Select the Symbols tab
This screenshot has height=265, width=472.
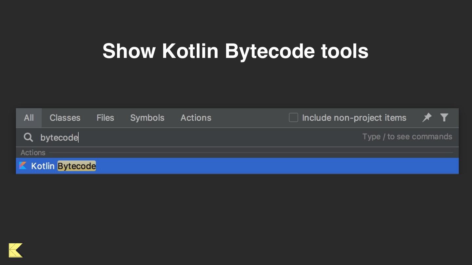[x=147, y=118]
